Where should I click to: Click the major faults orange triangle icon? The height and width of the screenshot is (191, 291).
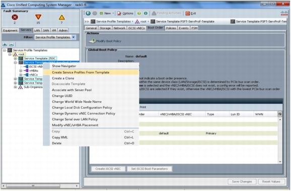[38, 17]
